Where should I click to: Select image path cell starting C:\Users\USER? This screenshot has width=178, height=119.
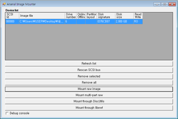click(x=42, y=21)
